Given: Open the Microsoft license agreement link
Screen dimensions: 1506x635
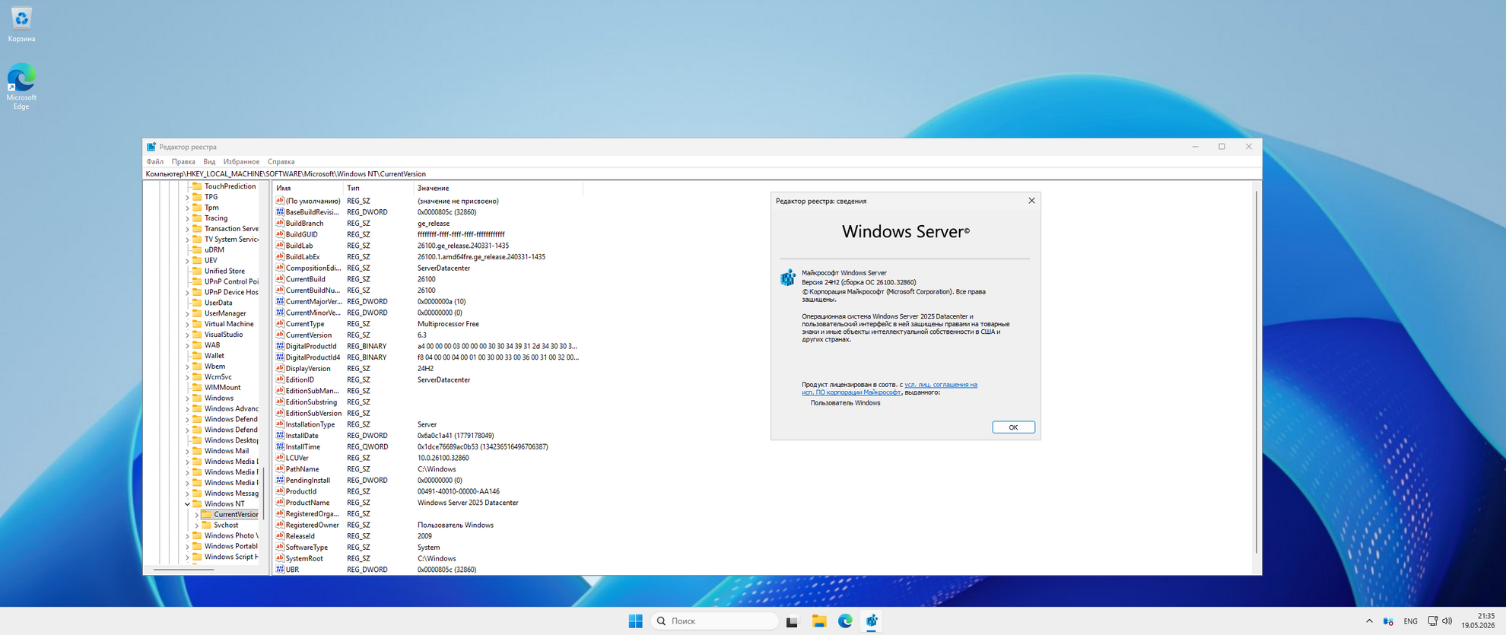Looking at the screenshot, I should pos(889,389).
